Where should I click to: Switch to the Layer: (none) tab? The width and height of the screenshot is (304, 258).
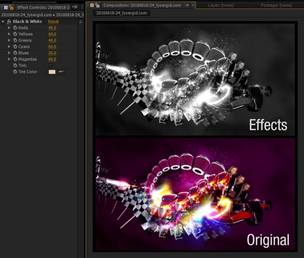click(221, 5)
